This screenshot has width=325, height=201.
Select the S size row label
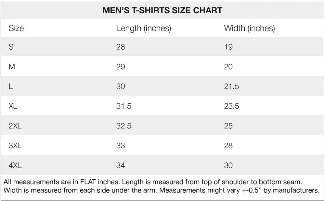[11, 47]
